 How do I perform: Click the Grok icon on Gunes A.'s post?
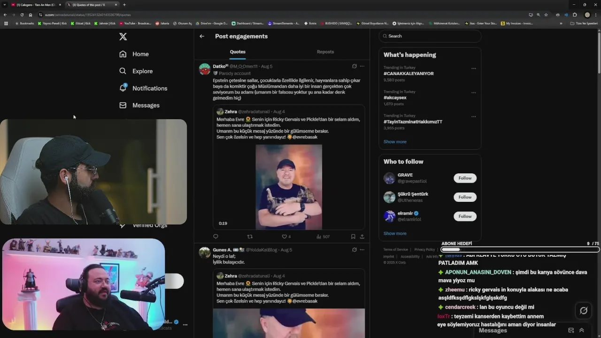[354, 250]
